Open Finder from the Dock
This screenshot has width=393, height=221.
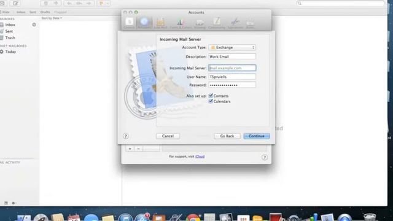coord(24,218)
